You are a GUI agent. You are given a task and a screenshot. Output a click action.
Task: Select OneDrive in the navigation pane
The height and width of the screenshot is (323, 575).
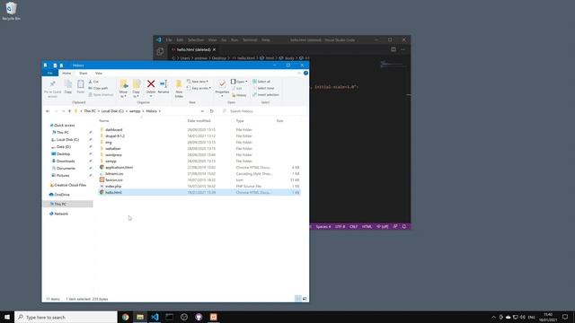click(62, 195)
